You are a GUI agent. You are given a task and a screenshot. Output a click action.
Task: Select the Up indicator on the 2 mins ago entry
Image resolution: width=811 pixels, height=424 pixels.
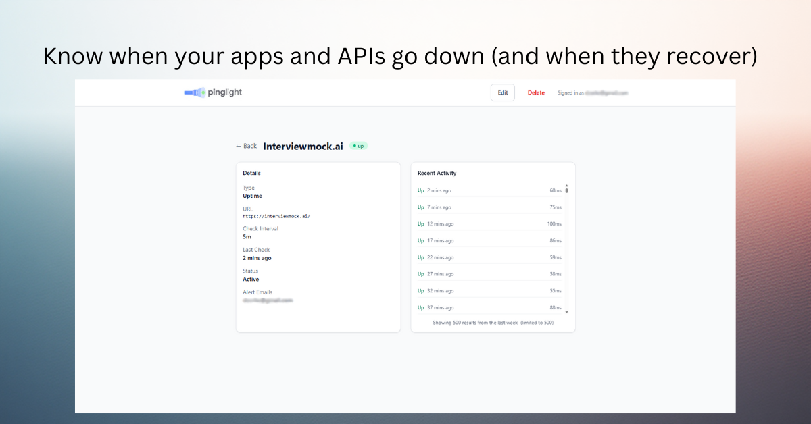point(420,190)
